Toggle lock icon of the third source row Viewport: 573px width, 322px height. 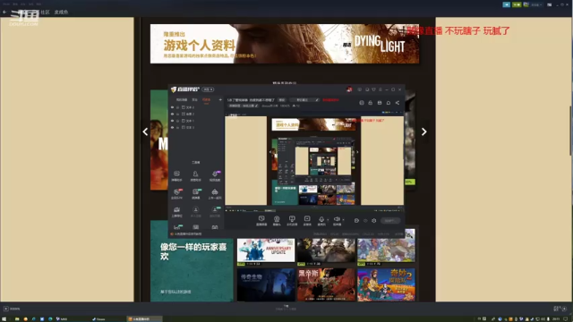coord(178,121)
